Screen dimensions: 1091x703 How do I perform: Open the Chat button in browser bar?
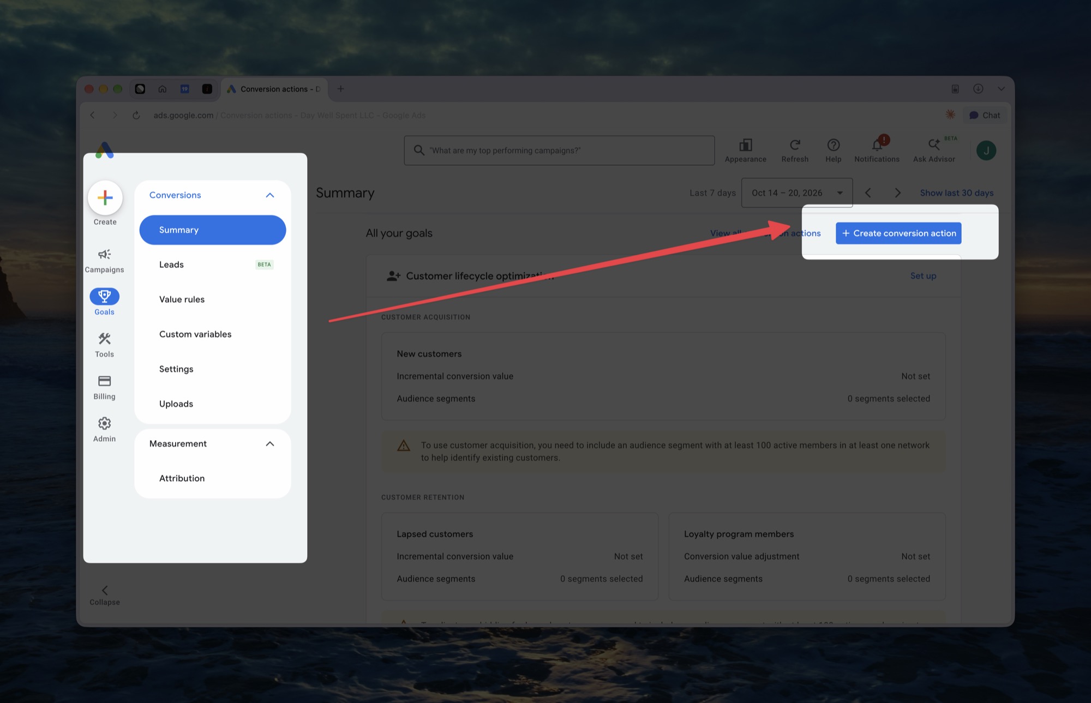(x=985, y=116)
